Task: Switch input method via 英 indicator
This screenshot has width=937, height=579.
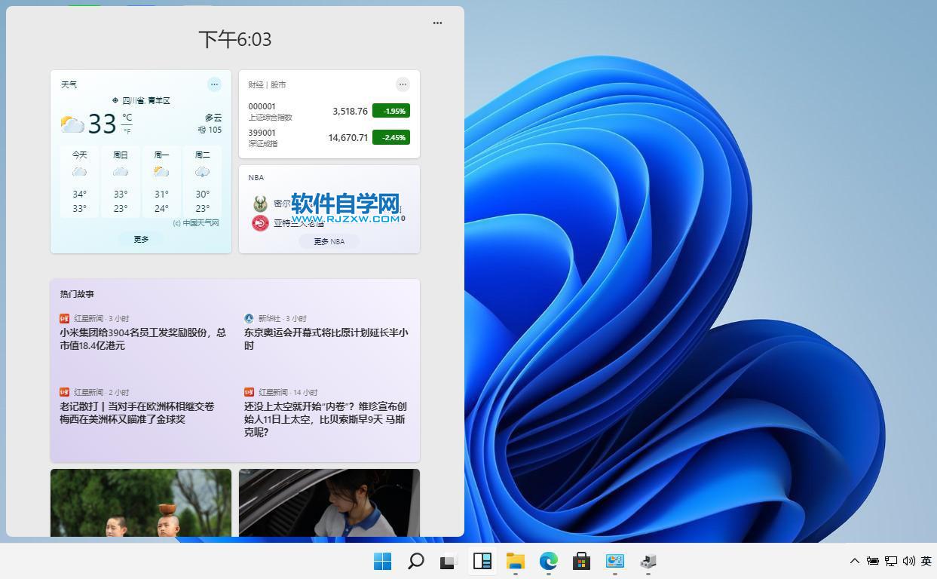Action: (x=926, y=561)
